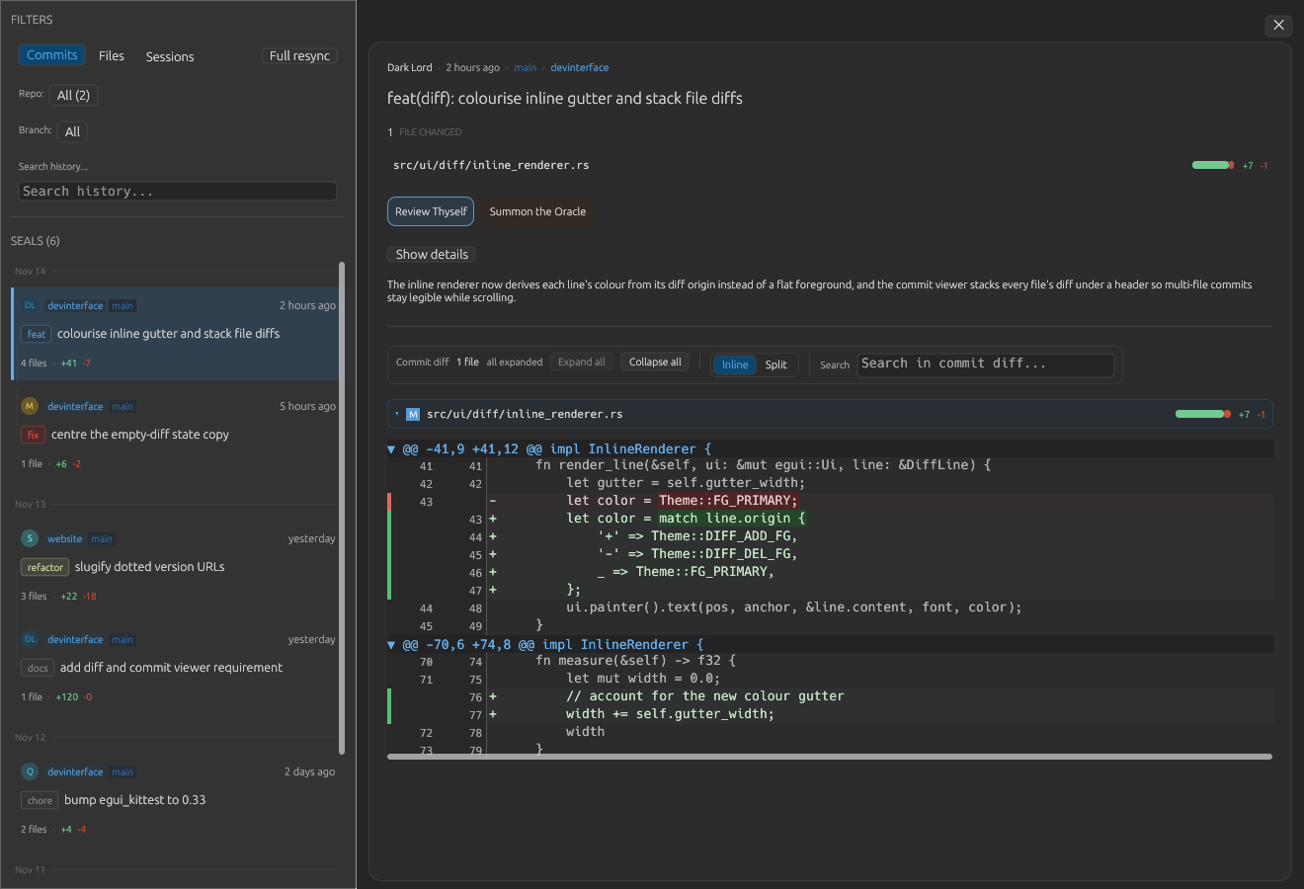Close the commit detail panel
1304x889 pixels.
click(1278, 25)
